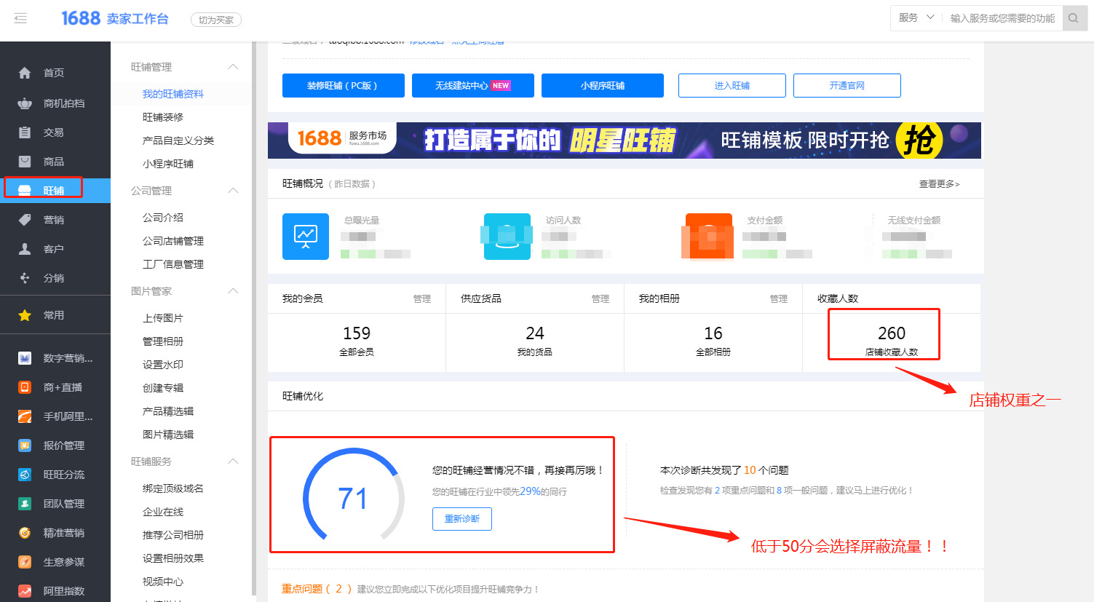The height and width of the screenshot is (602, 1094).
Task: Open the 精准营销 app icon
Action: coord(25,533)
